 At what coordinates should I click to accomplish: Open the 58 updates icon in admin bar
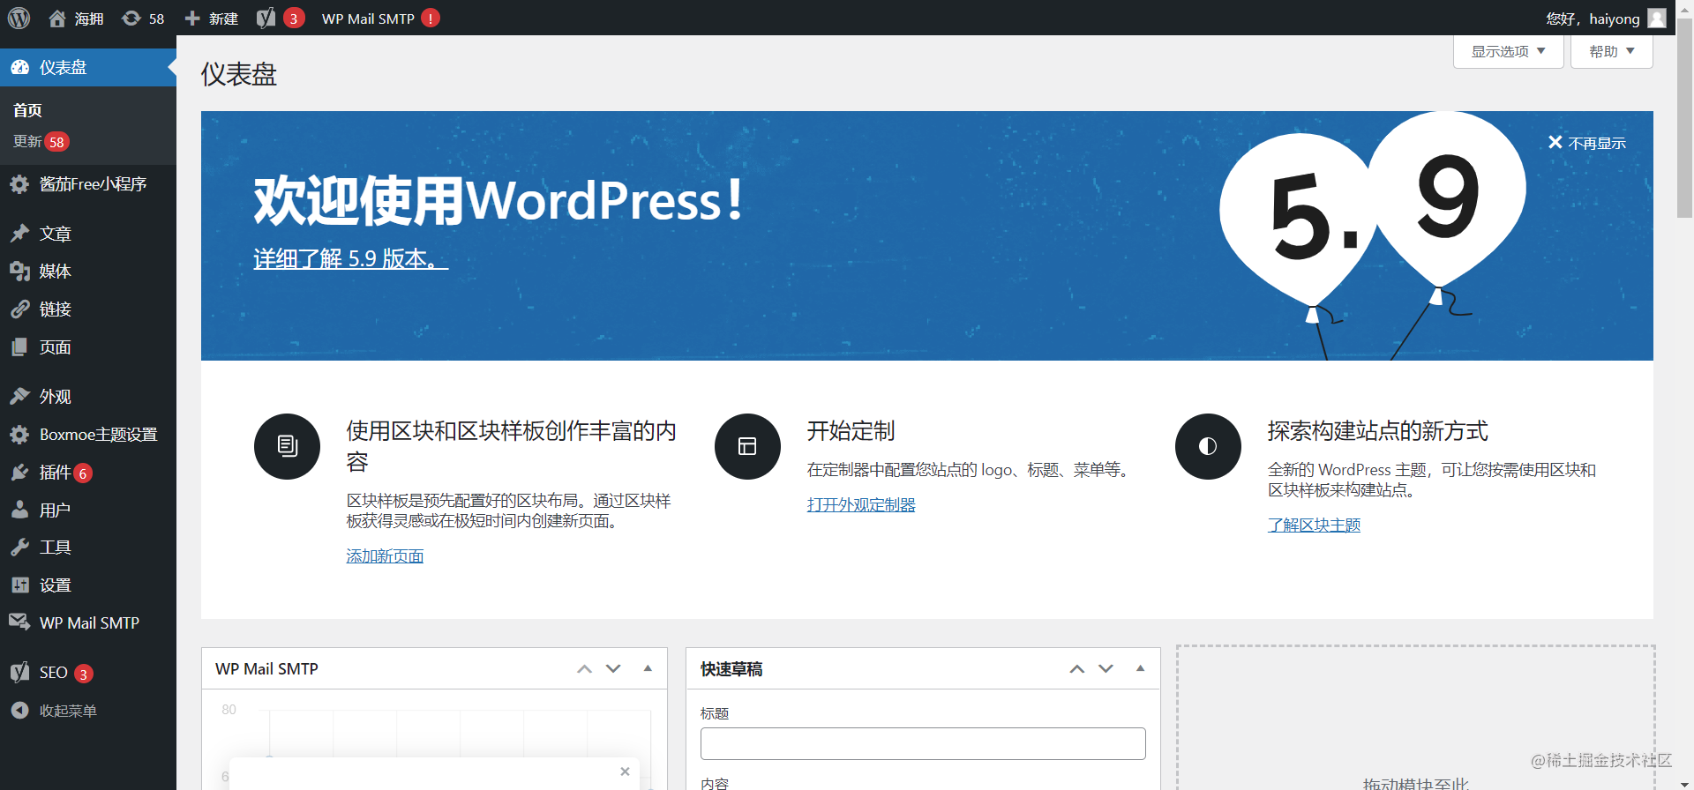pos(131,19)
